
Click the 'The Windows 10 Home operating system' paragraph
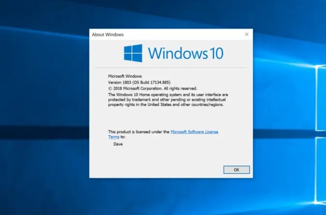pyautogui.click(x=168, y=99)
